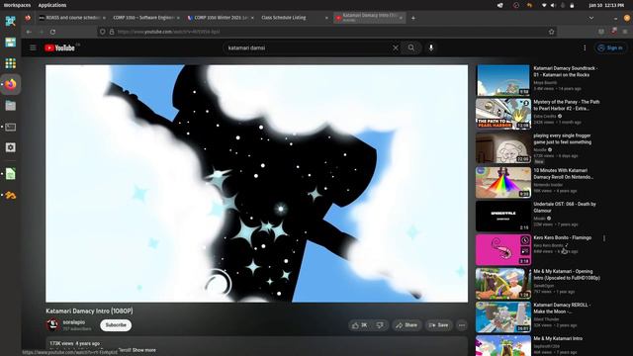
Task: Clear the YouTube search query
Action: tap(396, 48)
